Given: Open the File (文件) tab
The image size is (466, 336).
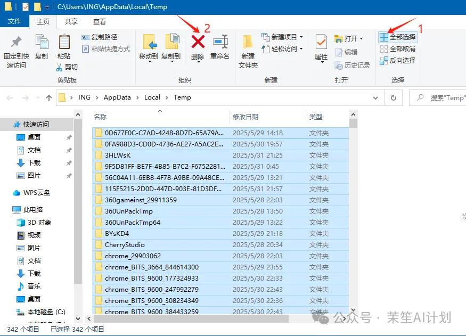Looking at the screenshot, I should tap(14, 21).
